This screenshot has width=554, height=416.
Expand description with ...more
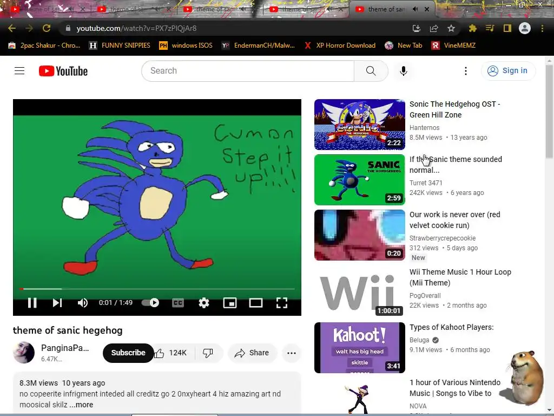81,405
